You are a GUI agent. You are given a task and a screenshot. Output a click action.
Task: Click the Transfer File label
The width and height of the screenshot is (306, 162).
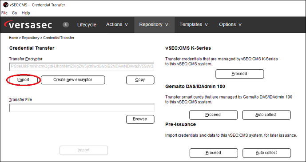[x=20, y=99]
